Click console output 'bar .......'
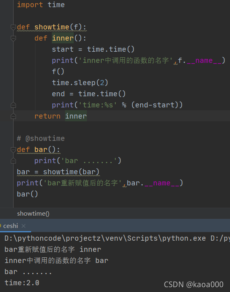The width and height of the screenshot is (230, 292). click(28, 272)
